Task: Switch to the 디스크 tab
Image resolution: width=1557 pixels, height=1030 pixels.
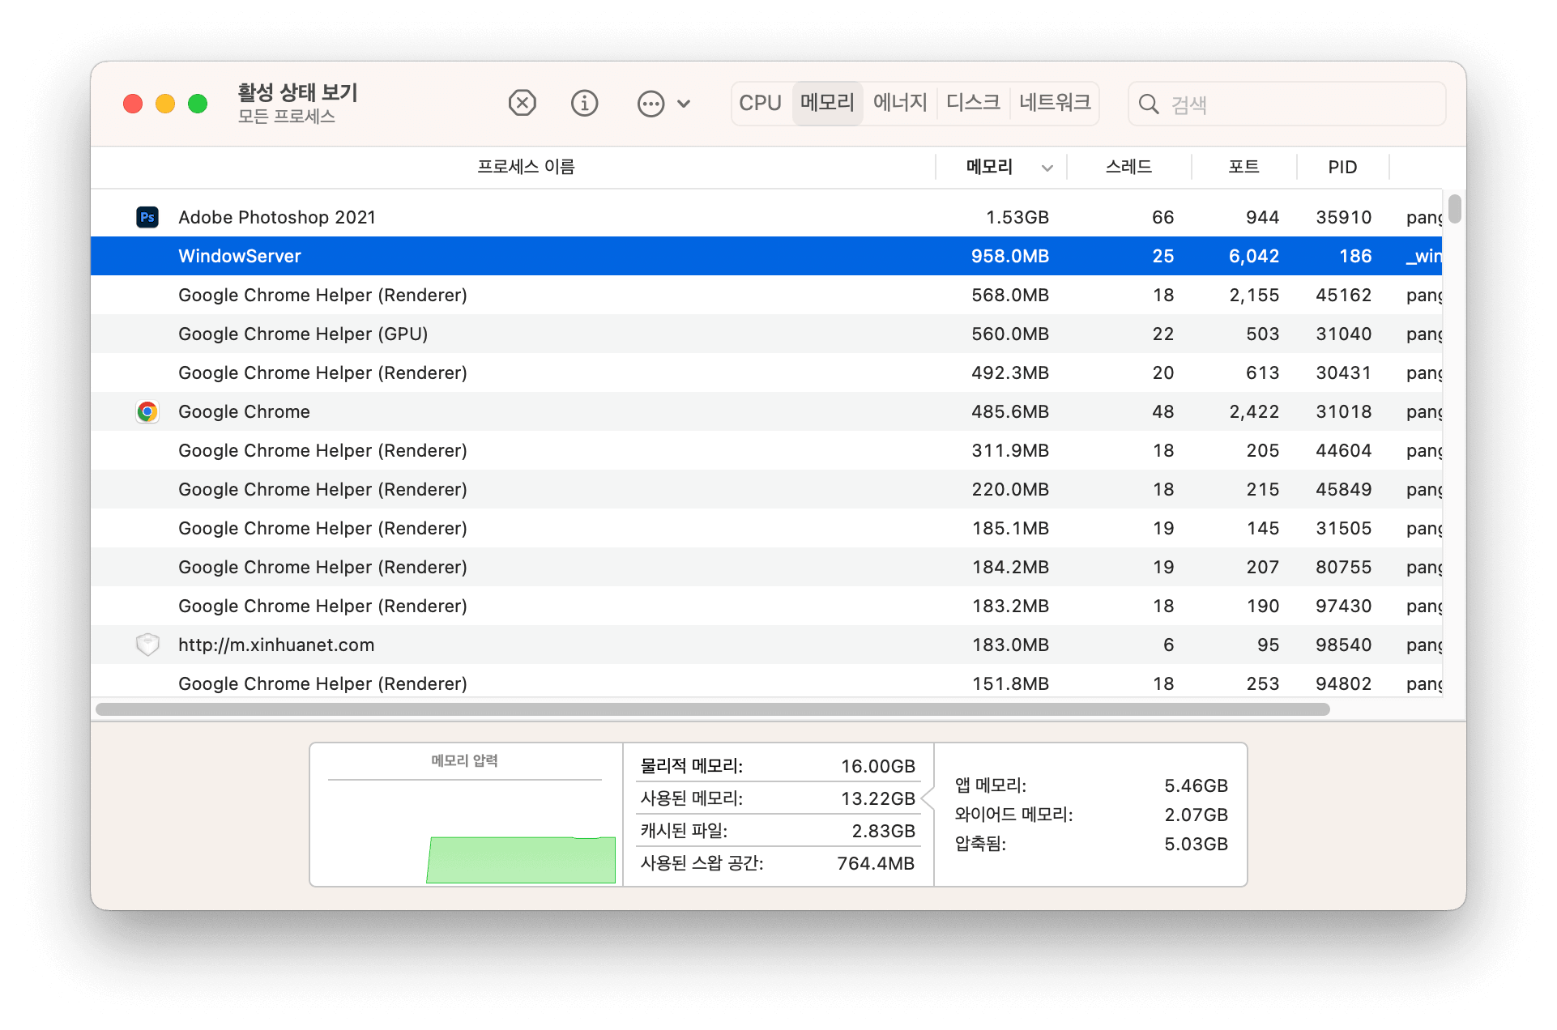Action: coord(973,103)
